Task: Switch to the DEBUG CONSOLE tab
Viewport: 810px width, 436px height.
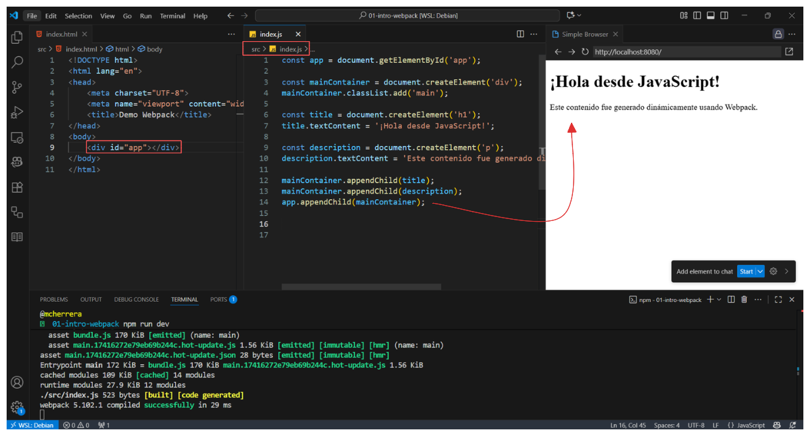Action: point(136,300)
